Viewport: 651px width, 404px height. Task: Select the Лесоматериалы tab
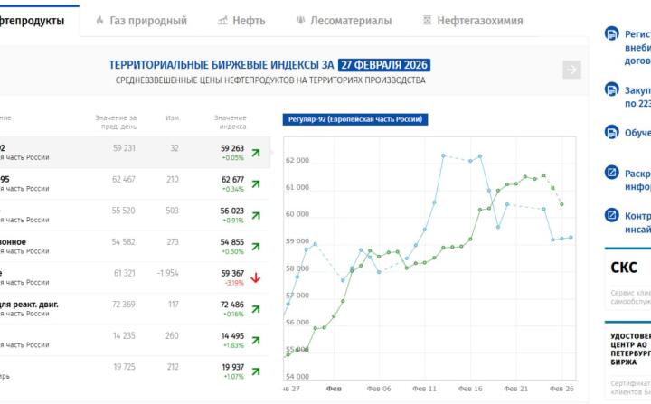[x=343, y=20]
